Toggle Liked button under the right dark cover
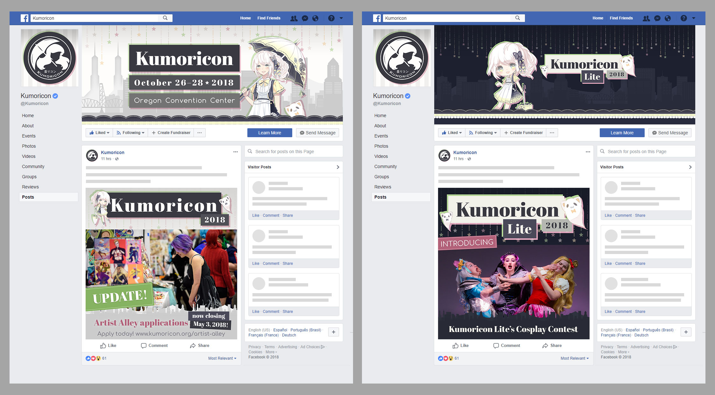Viewport: 715px width, 395px height. (x=452, y=133)
